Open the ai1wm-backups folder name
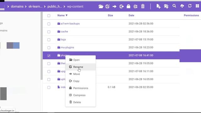This screenshot has height=113, width=201. click(x=70, y=24)
